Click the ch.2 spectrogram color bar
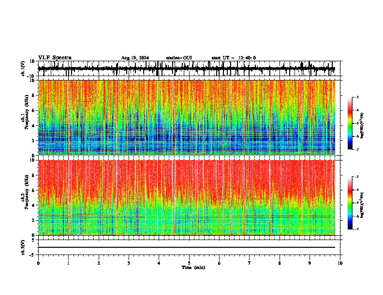 pos(350,203)
